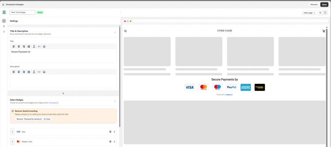The width and height of the screenshot is (331, 147).
Task: Delete the Visa badge
Action: click(x=110, y=132)
